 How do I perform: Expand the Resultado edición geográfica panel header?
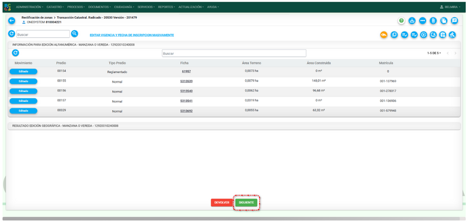[234, 126]
